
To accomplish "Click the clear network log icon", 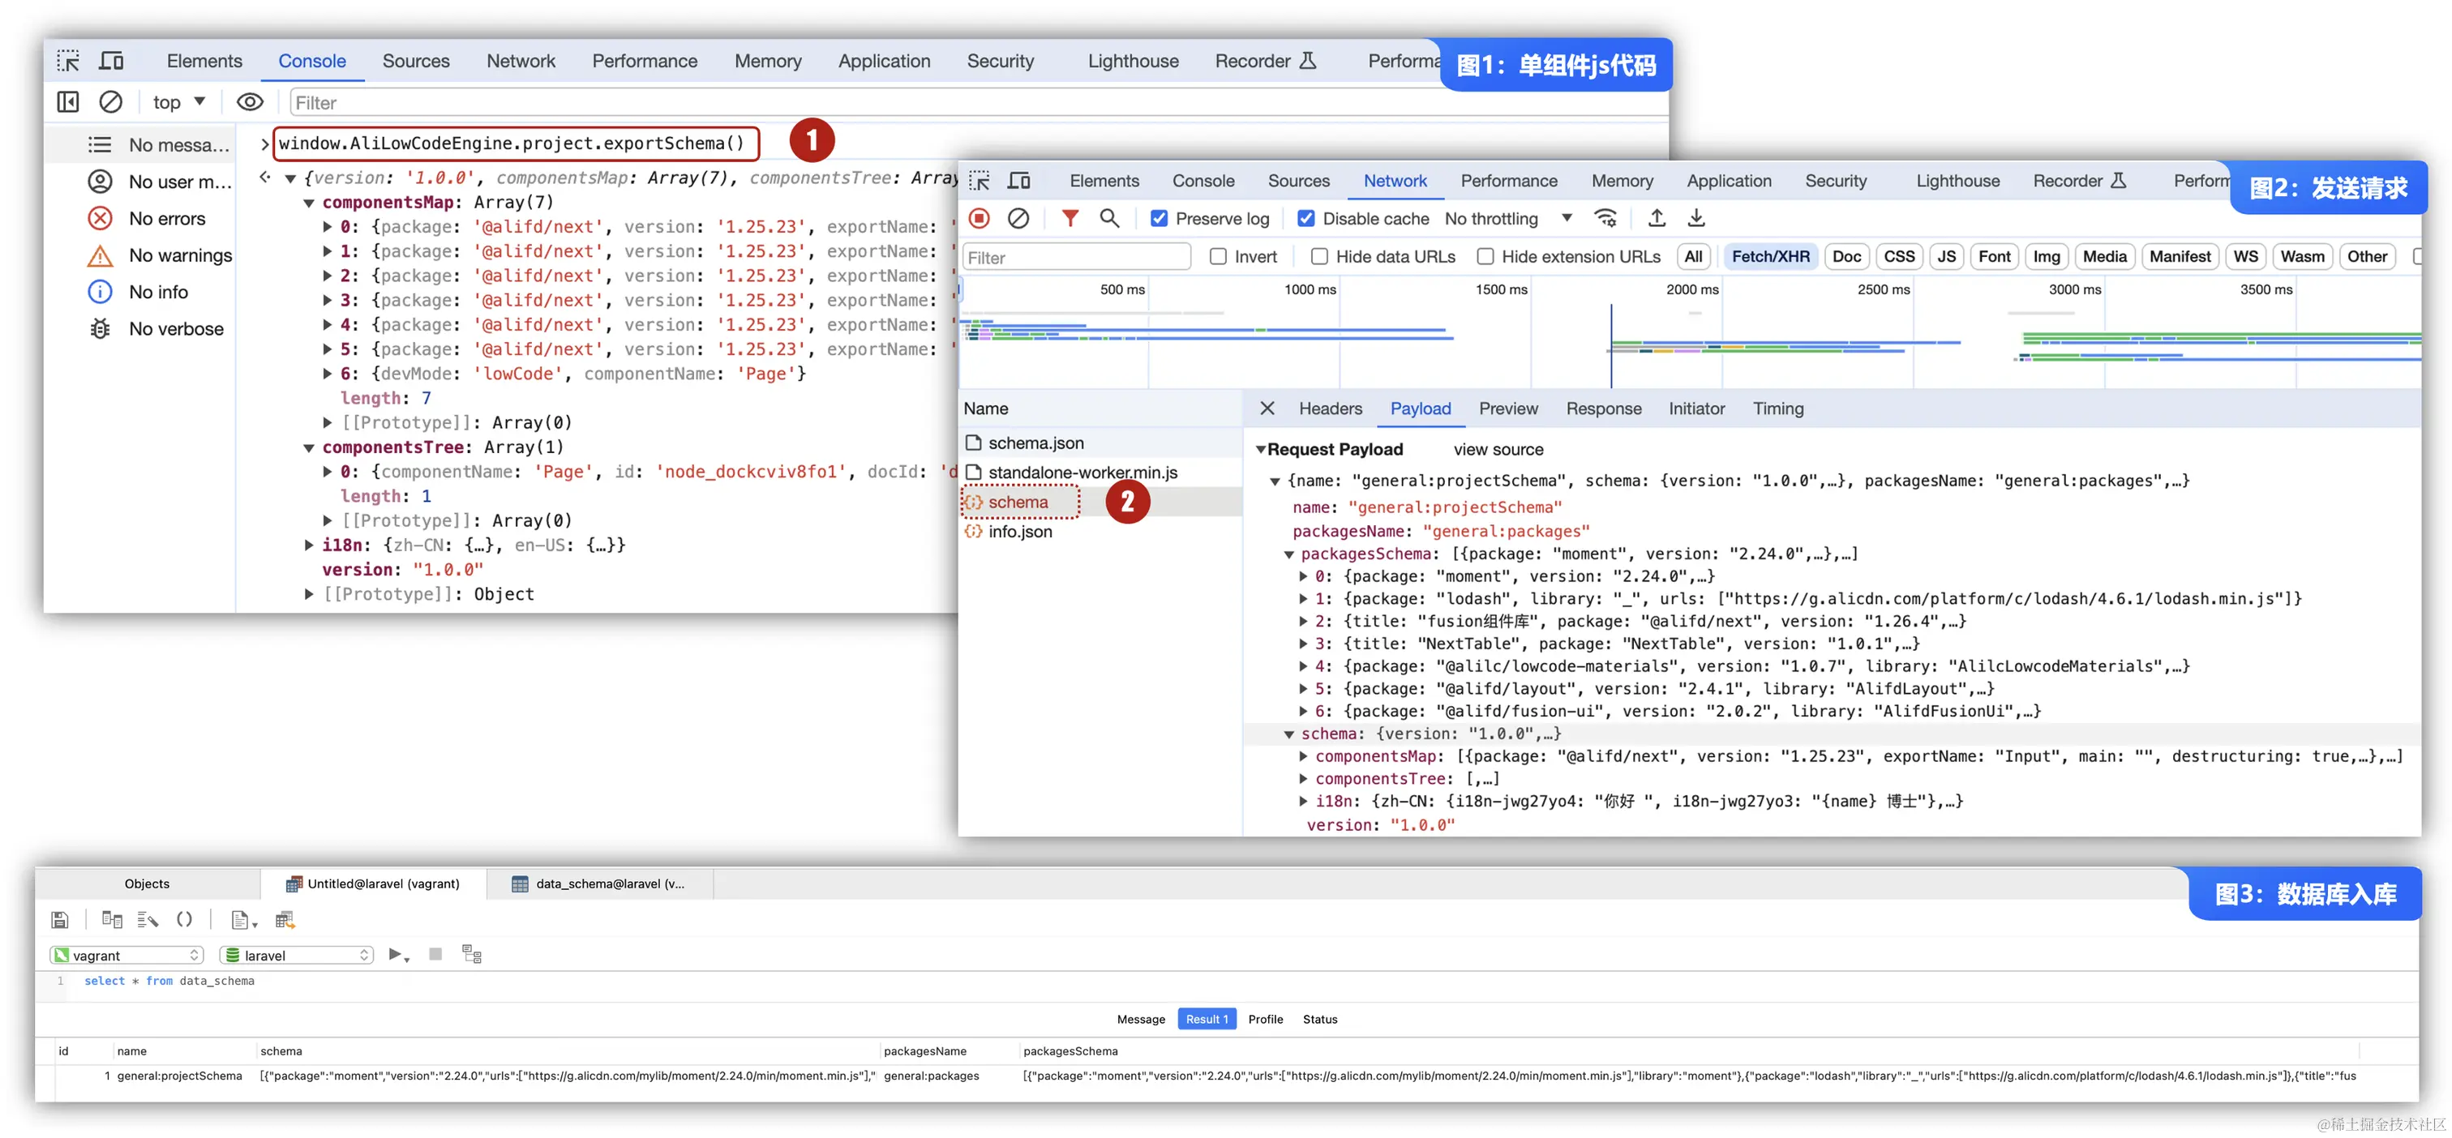I will tap(1018, 219).
